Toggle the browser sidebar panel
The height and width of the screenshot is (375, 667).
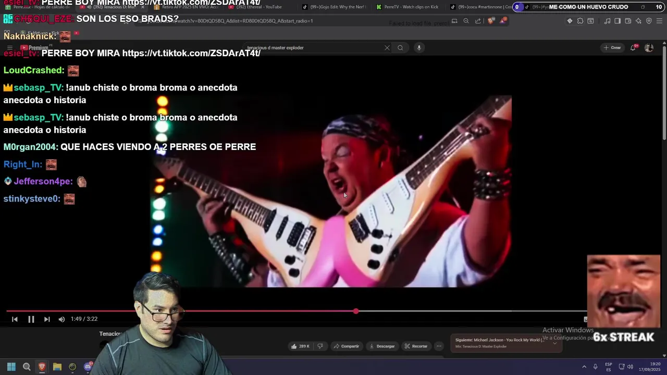617,21
